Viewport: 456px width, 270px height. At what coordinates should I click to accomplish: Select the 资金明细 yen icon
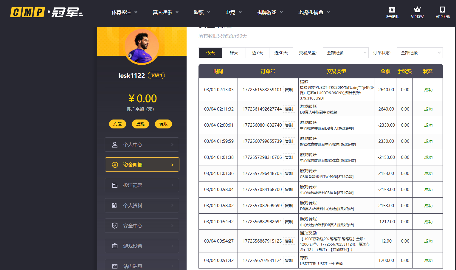click(x=115, y=165)
